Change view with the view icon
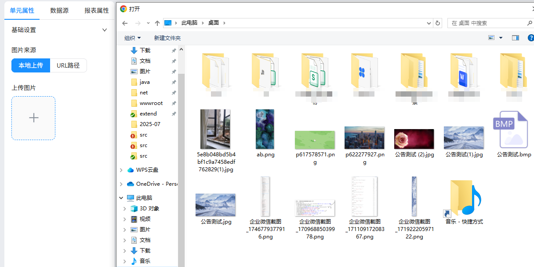 tap(491, 38)
